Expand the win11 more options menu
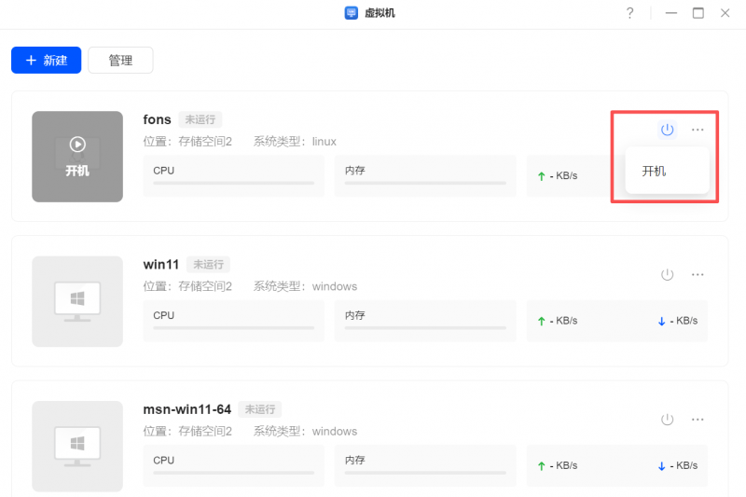746x497 pixels. tap(698, 275)
